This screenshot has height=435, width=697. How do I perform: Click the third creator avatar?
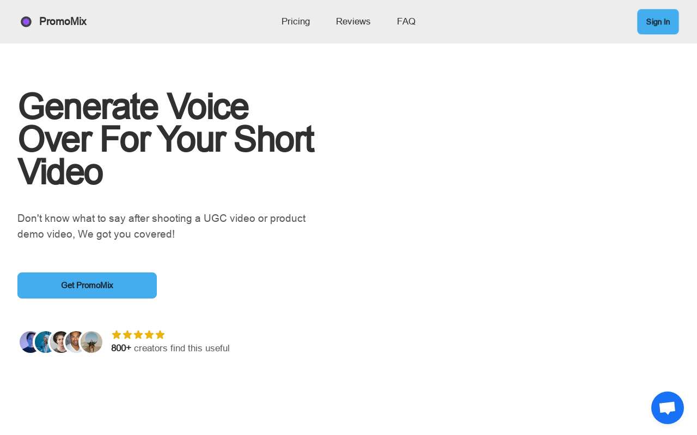(x=59, y=342)
